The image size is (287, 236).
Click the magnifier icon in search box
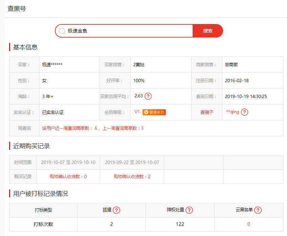click(x=62, y=31)
